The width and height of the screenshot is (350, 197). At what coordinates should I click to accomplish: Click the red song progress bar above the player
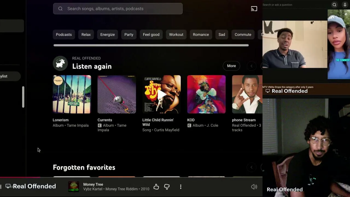(20, 177)
